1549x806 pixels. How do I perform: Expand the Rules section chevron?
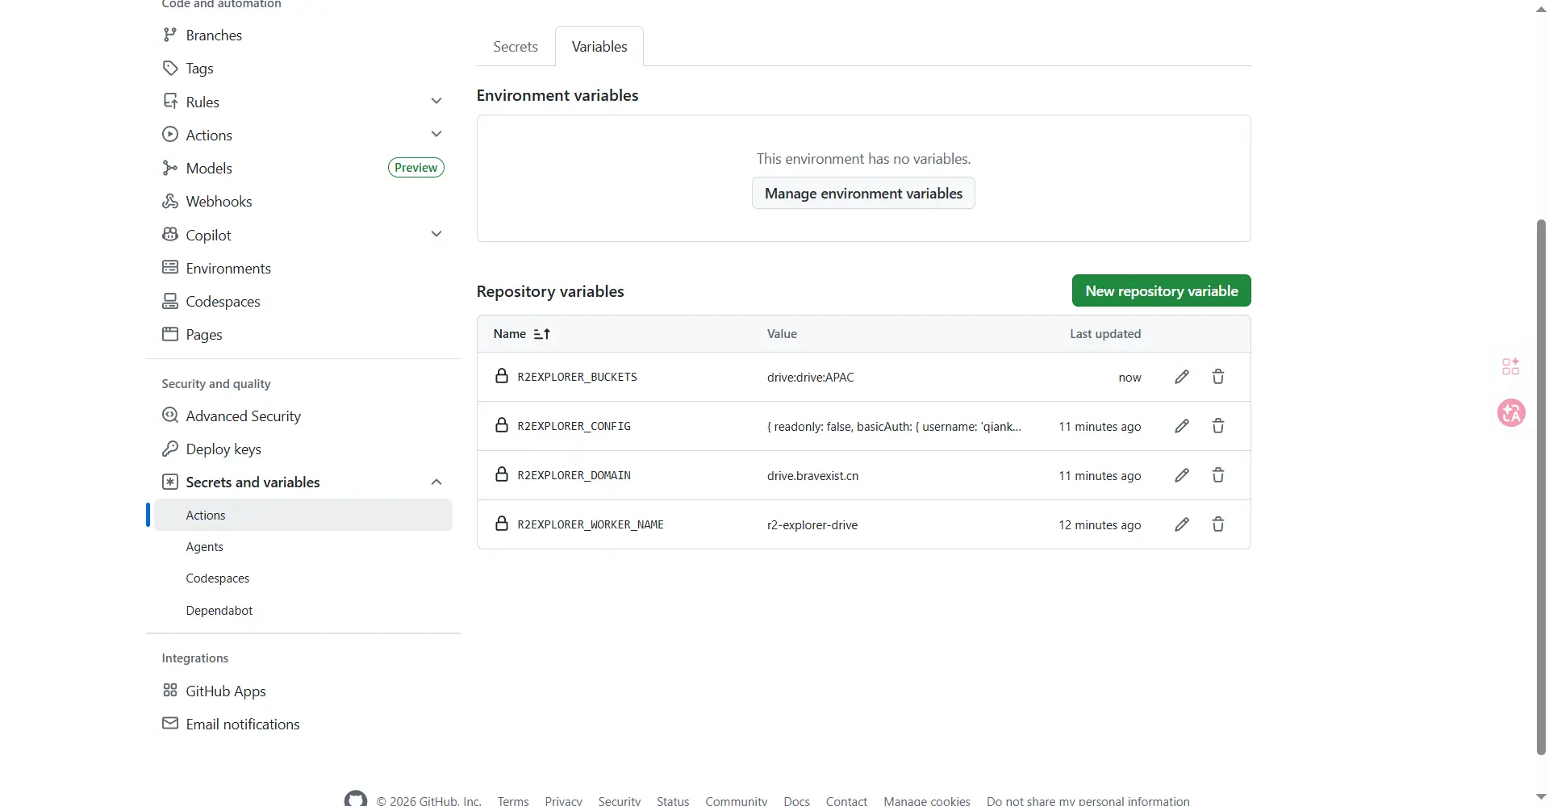point(436,102)
